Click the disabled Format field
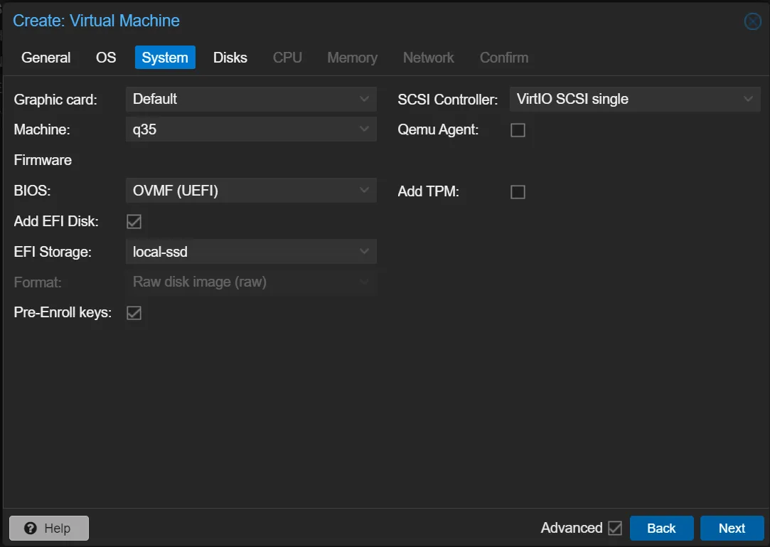Image resolution: width=770 pixels, height=547 pixels. [x=250, y=282]
